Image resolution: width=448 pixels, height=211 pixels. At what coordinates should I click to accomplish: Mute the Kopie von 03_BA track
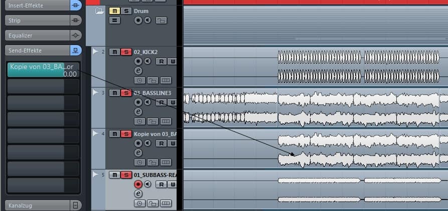tap(114, 134)
